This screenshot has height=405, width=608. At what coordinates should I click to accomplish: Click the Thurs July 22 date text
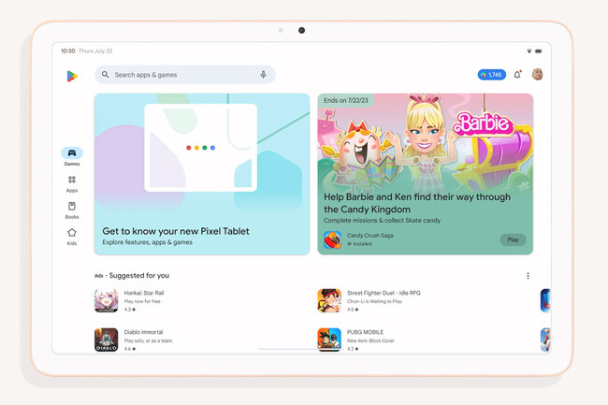point(95,51)
